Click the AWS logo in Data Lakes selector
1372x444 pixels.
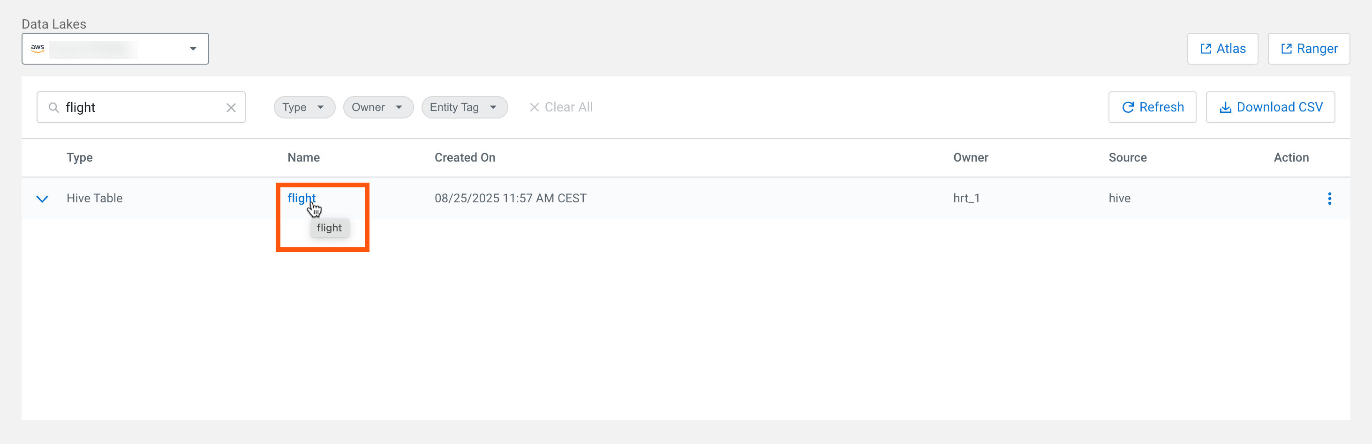(x=38, y=48)
